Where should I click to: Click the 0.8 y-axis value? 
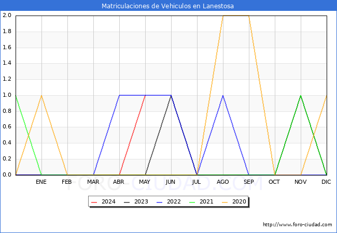[7, 111]
